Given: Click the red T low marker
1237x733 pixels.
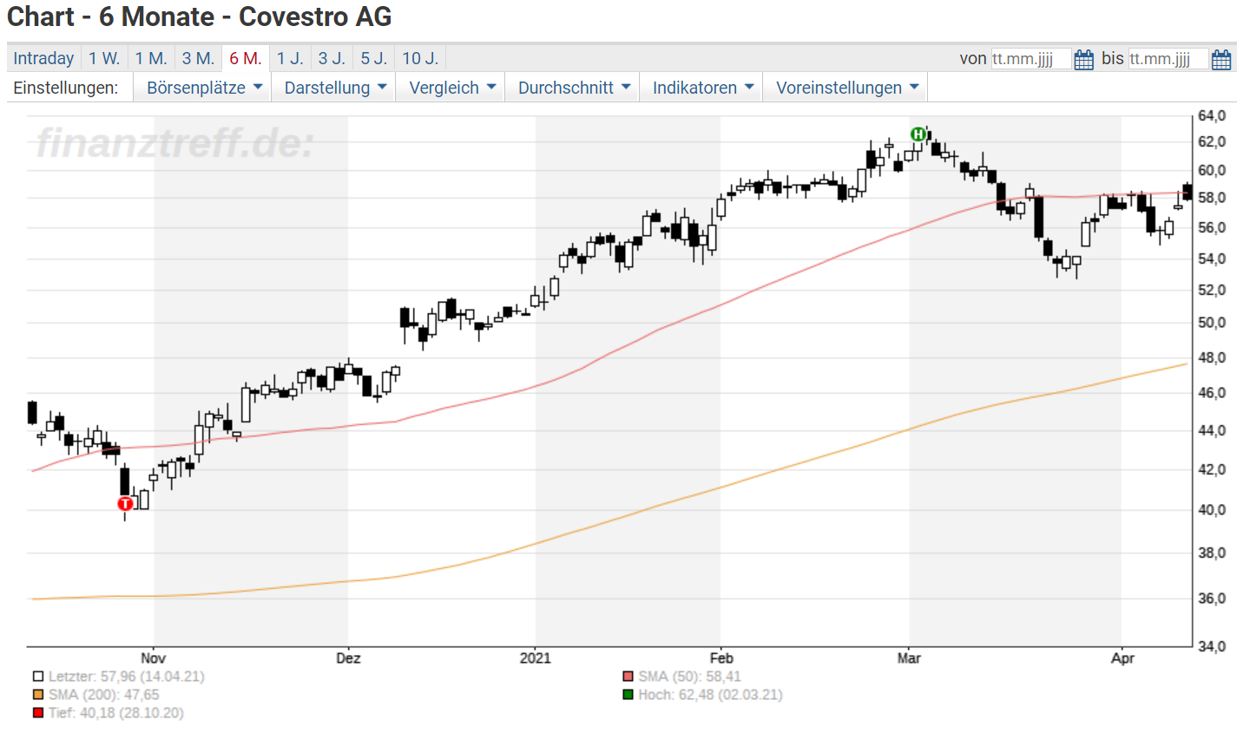Looking at the screenshot, I should (125, 503).
